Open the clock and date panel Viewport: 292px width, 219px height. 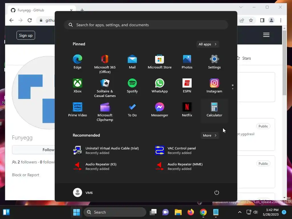click(271, 212)
